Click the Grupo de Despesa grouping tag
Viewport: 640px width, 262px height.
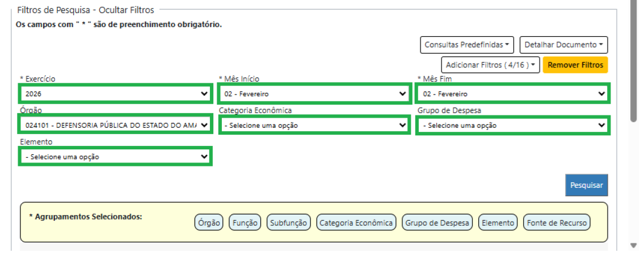437,222
